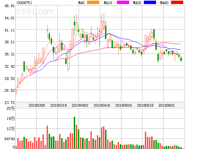This screenshot has height=149, width=204.
Task: Click the 20180418 date label
Action: click(x=102, y=105)
